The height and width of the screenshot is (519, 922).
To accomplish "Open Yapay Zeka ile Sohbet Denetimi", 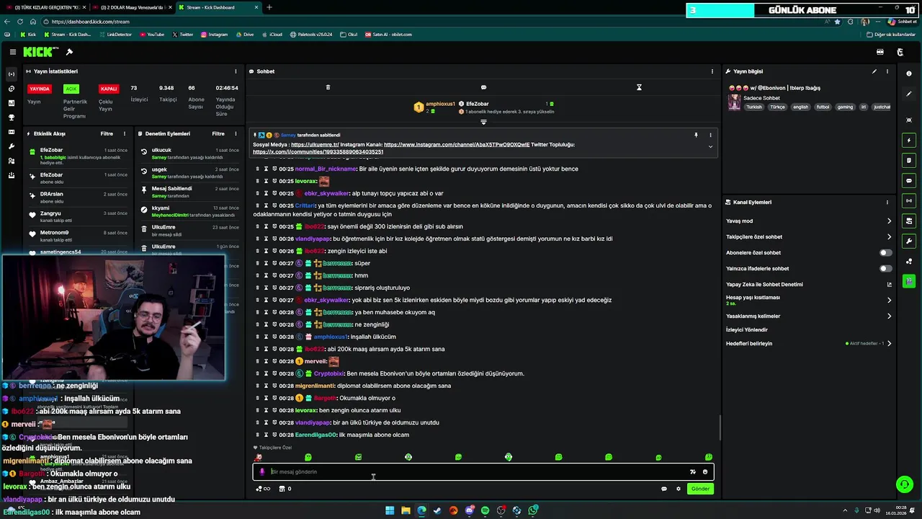I will tap(809, 284).
